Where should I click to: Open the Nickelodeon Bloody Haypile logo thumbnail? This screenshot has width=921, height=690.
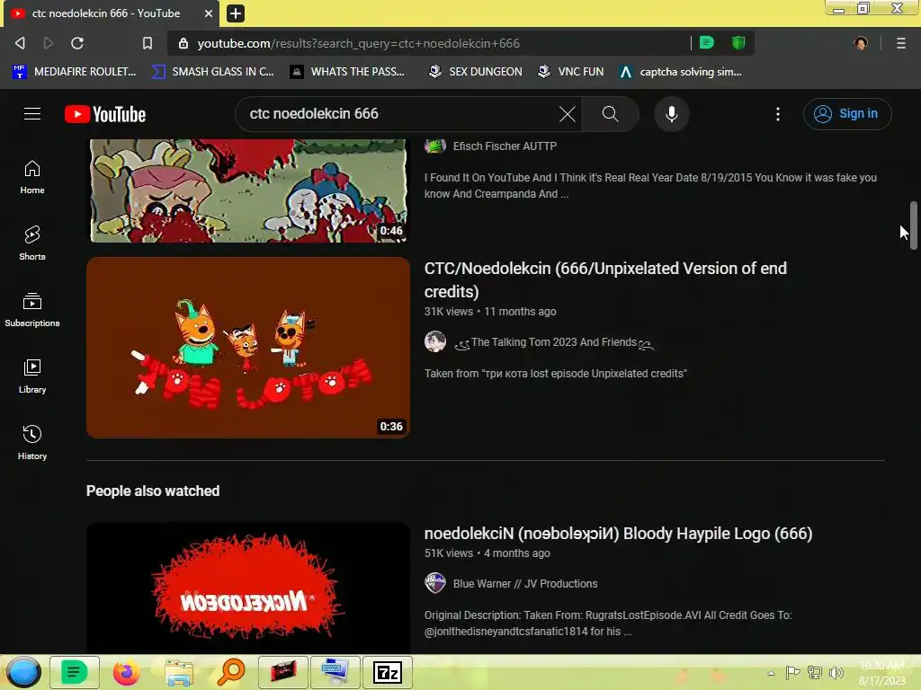tap(248, 588)
